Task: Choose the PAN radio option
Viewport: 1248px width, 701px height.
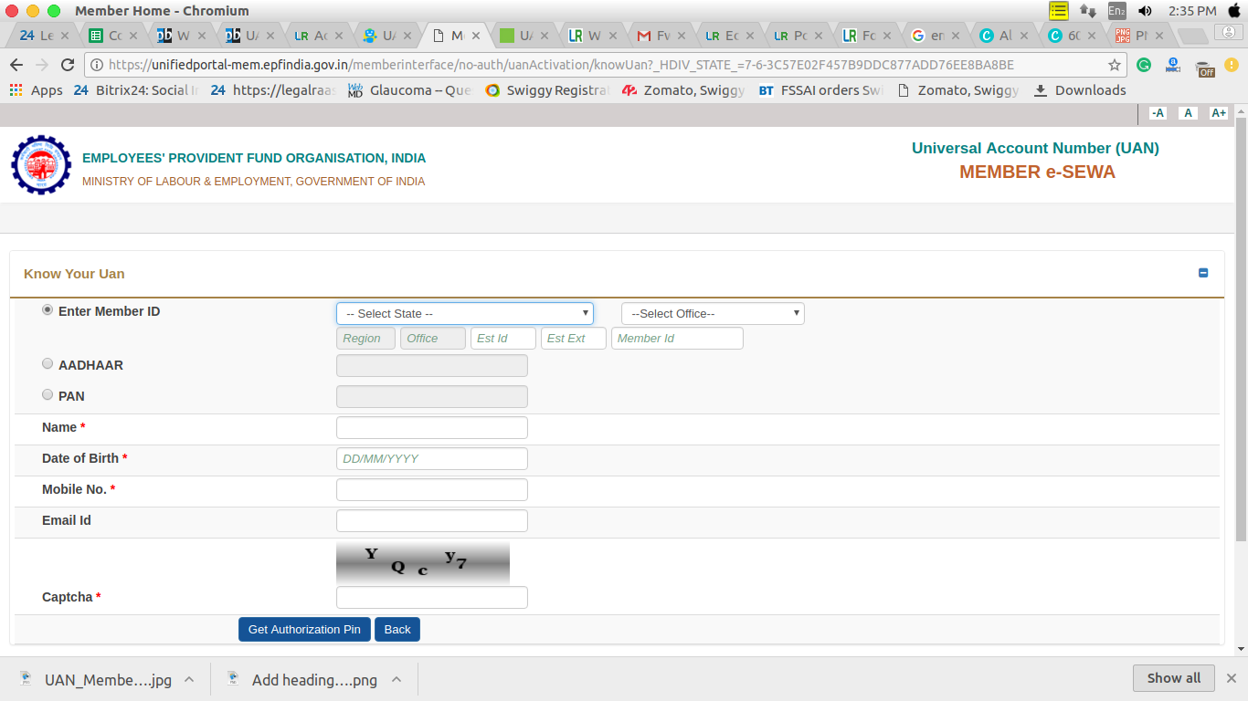Action: (48, 395)
